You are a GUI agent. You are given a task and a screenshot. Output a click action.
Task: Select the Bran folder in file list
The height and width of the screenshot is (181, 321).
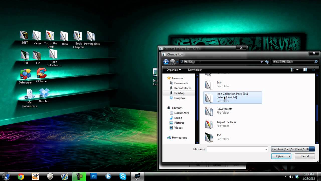232,84
